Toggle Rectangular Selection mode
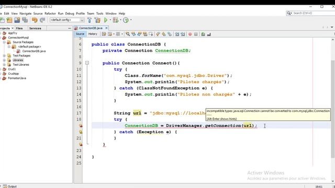 151,34
